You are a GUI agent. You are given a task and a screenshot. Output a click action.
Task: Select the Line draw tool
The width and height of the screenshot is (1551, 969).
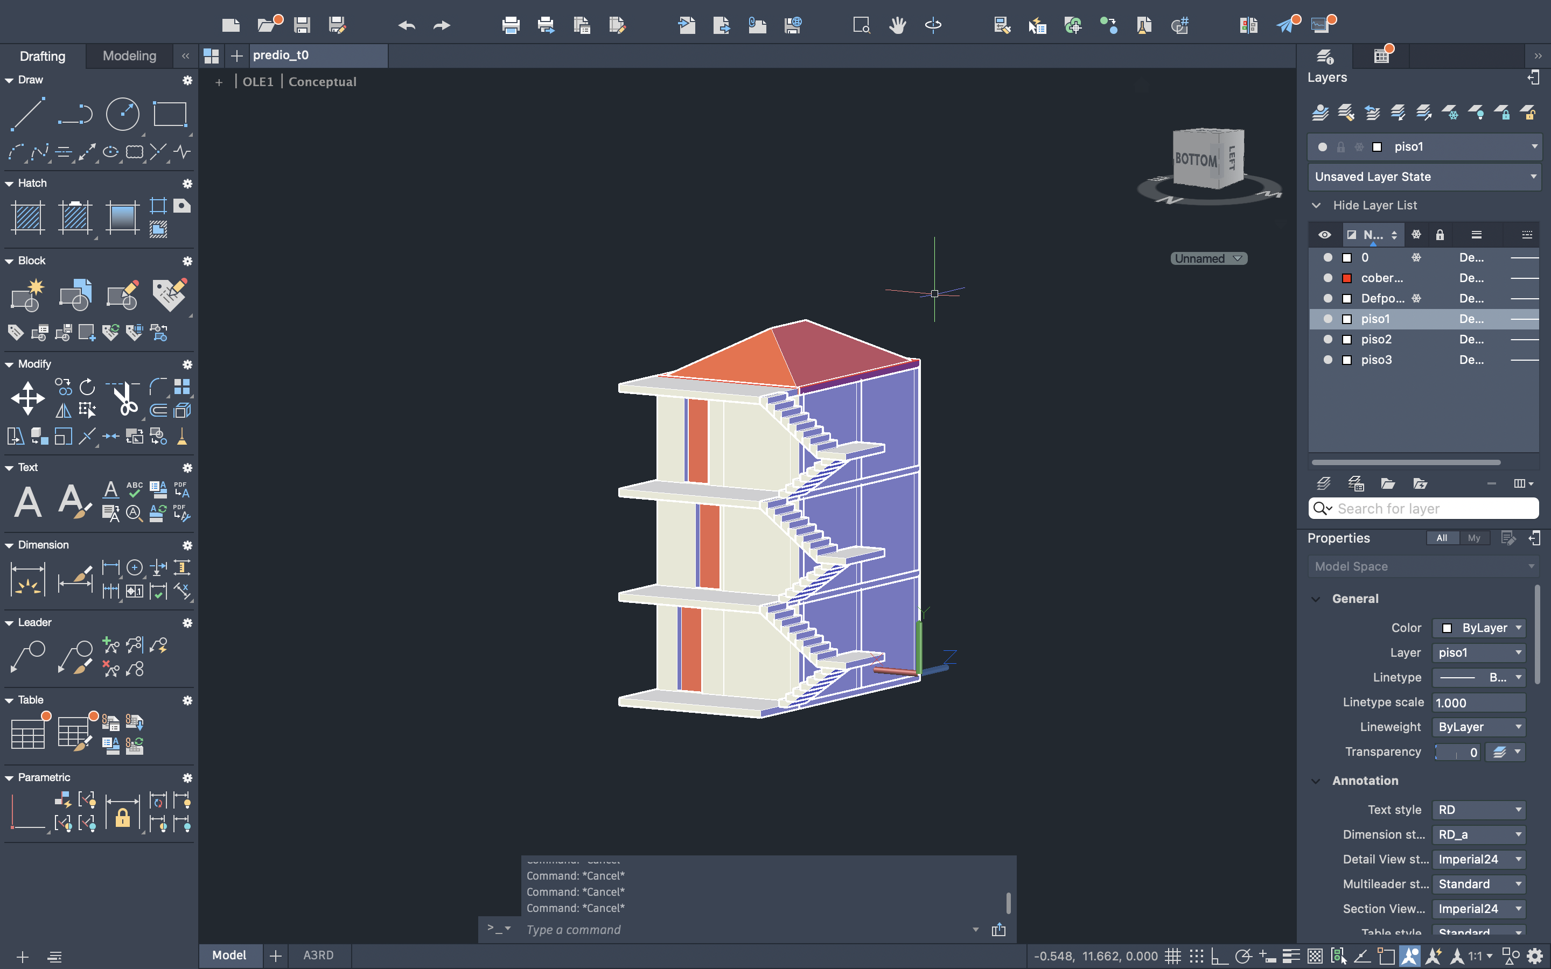coord(27,114)
